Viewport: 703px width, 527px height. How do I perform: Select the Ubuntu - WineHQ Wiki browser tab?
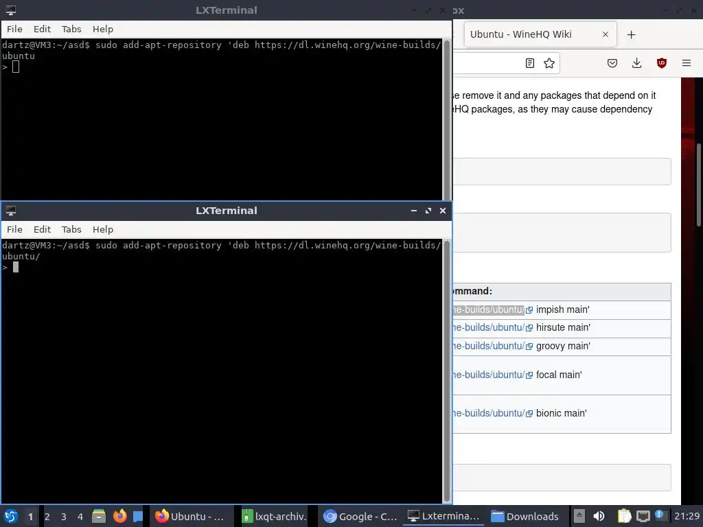click(x=540, y=34)
